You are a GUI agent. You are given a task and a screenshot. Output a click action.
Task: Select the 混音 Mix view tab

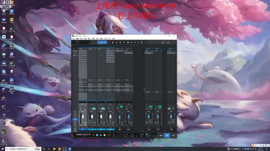point(167,136)
